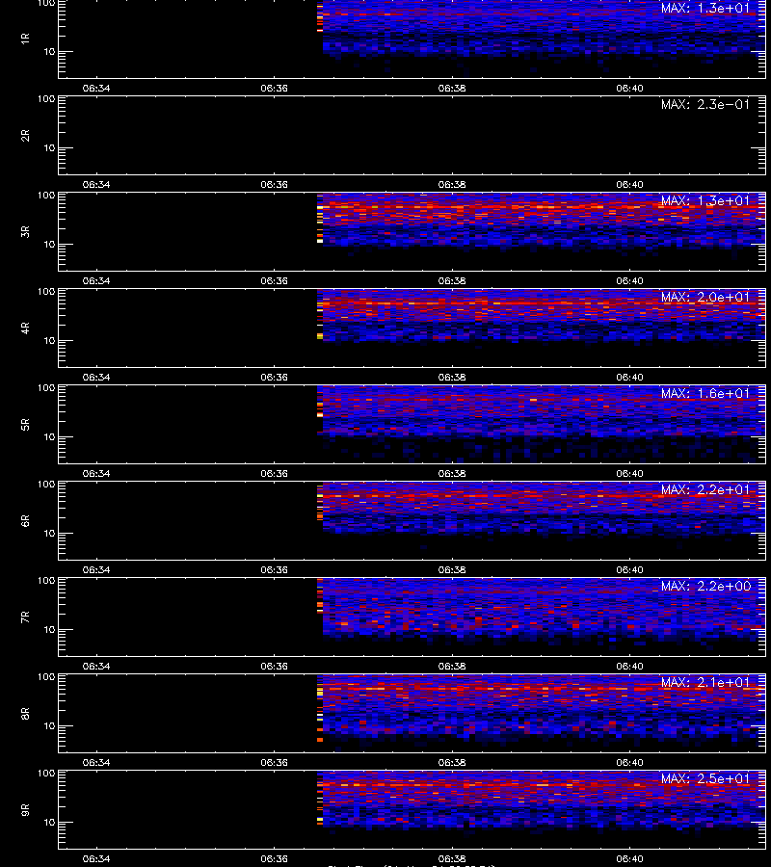Click the 06:34 tick label under 7R panel
Viewport: 771px width, 867px height.
click(x=96, y=666)
